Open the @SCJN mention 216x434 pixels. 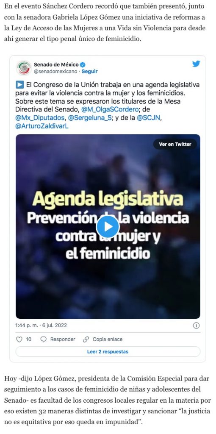pyautogui.click(x=149, y=118)
